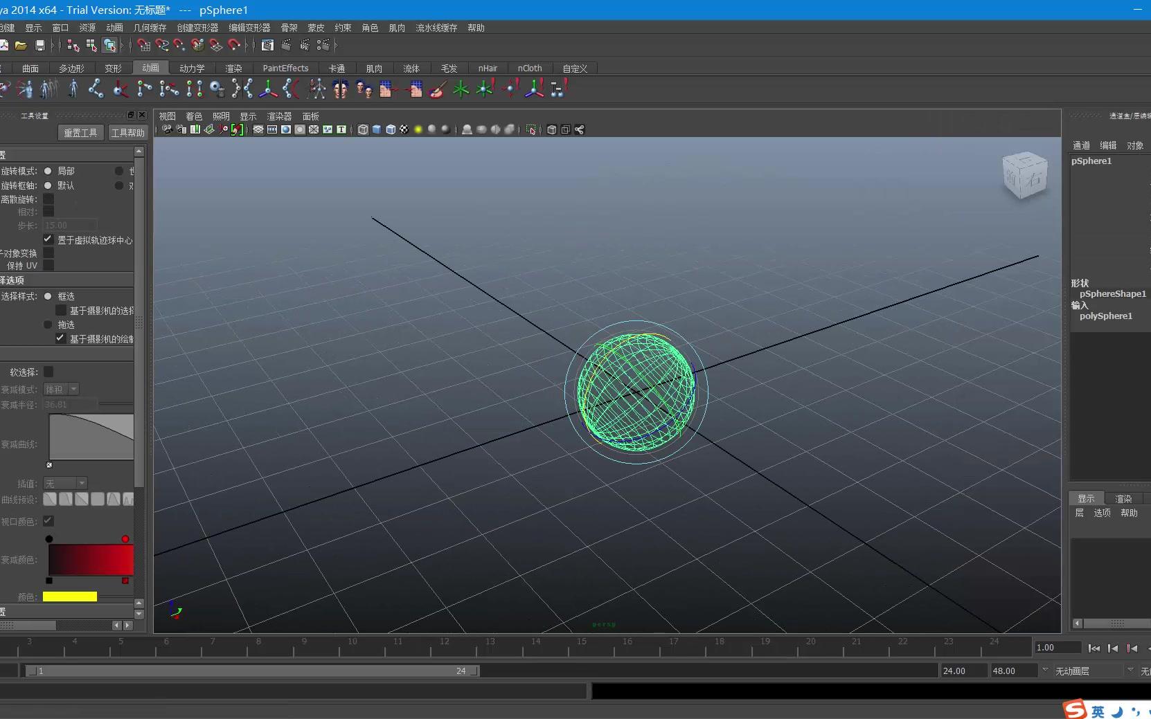Click the 工具帮助 tool help button
This screenshot has width=1151, height=719.
[127, 133]
